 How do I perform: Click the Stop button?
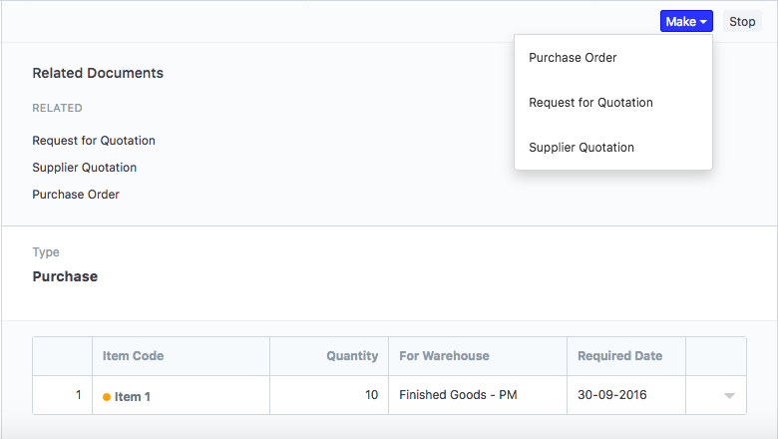[742, 22]
